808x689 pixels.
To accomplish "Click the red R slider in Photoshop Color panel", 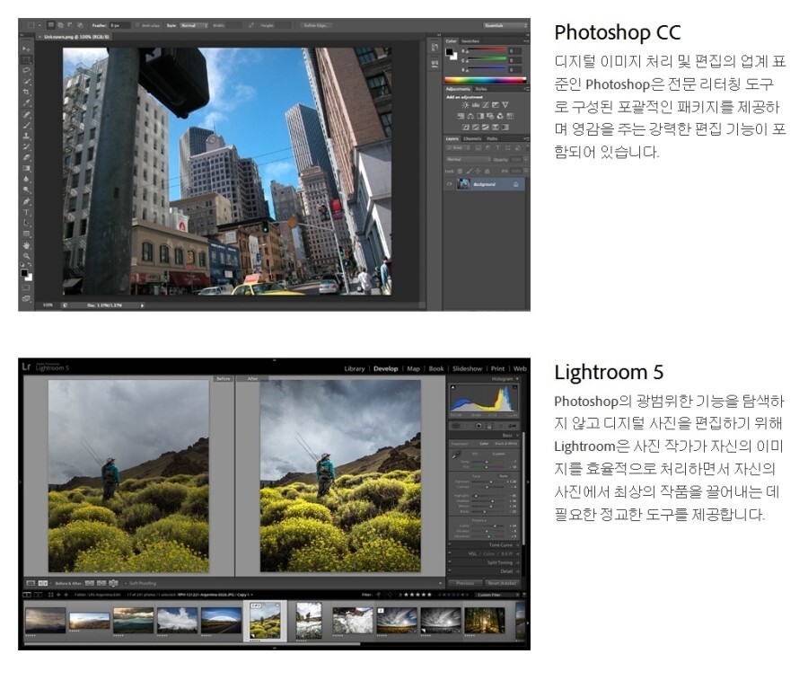I will click(487, 50).
